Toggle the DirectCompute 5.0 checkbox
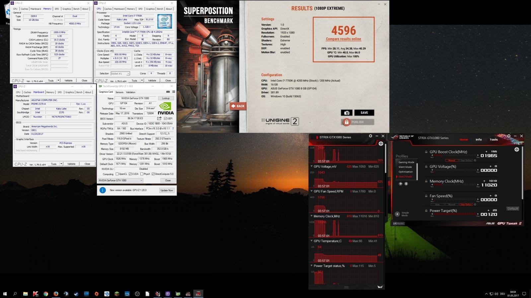 tap(153, 174)
